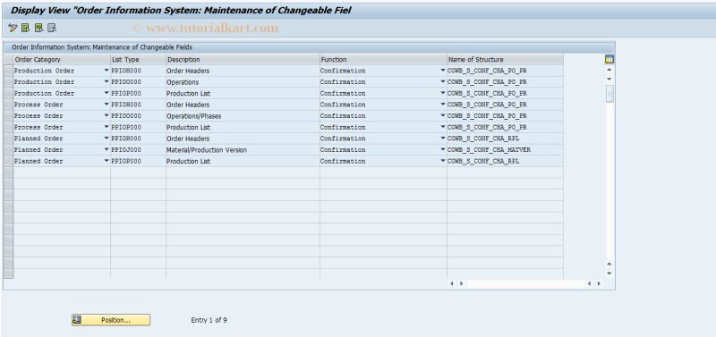This screenshot has width=716, height=337.
Task: Click the Operations/Phases description cell
Action: 243,116
